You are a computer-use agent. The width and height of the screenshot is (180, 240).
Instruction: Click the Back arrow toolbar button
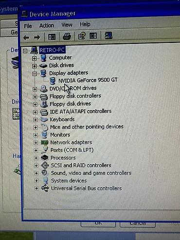coord(26,37)
